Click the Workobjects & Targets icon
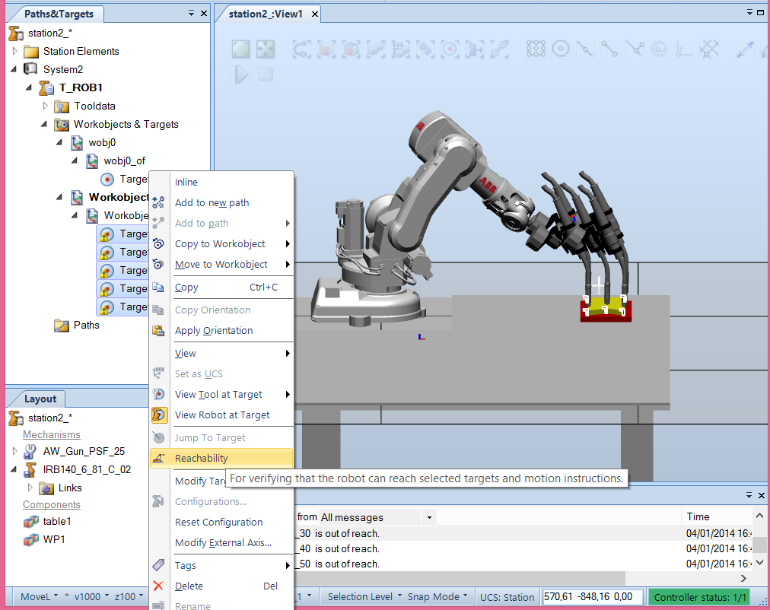Image resolution: width=770 pixels, height=610 pixels. pyautogui.click(x=61, y=124)
